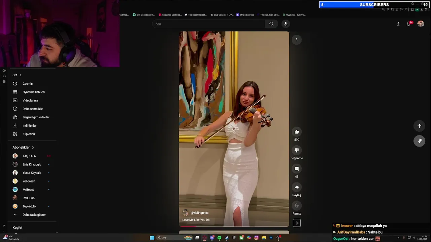Open the Windows Start menu
The width and height of the screenshot is (431, 242).
(152, 238)
